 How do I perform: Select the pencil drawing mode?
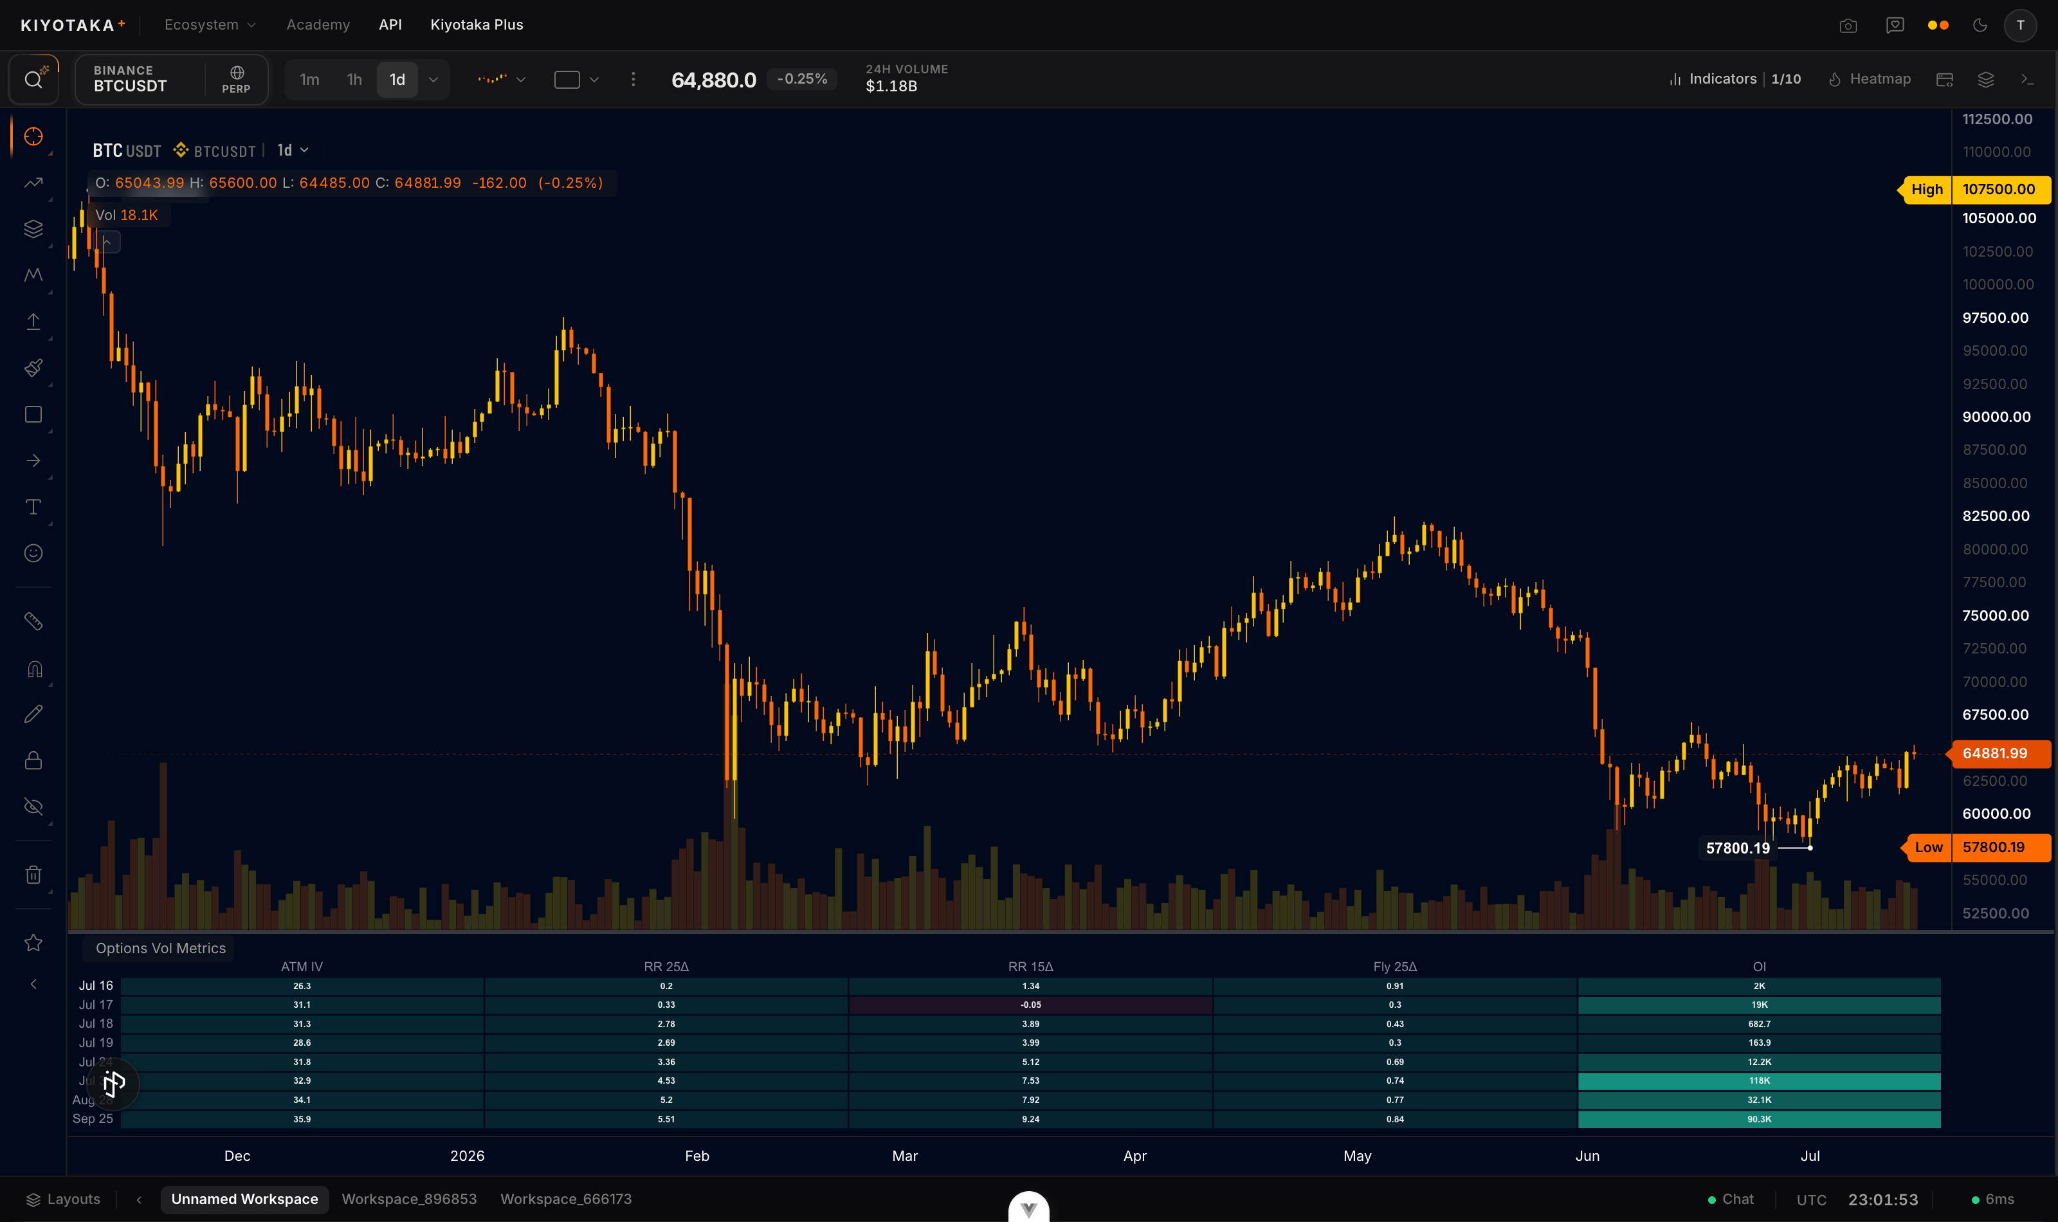tap(33, 714)
